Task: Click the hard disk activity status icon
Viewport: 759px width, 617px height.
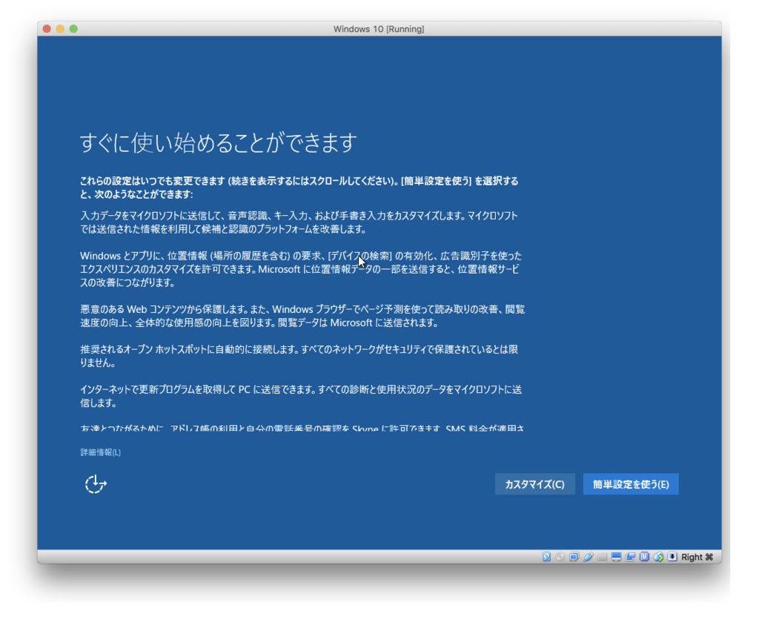Action: (546, 556)
